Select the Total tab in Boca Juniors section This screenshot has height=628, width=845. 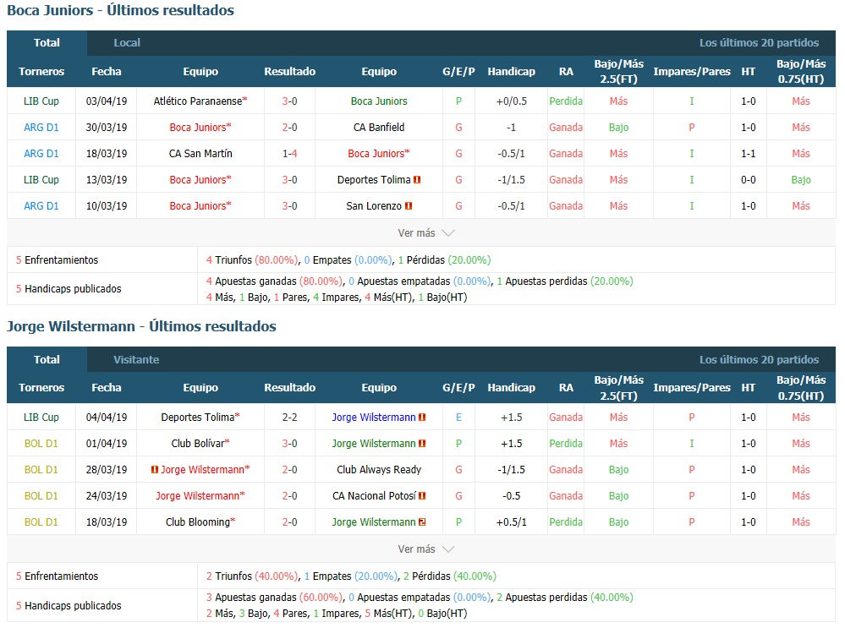coord(47,43)
